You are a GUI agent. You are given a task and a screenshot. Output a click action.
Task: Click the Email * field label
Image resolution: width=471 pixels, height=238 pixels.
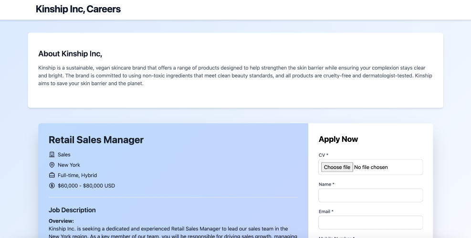pyautogui.click(x=326, y=212)
